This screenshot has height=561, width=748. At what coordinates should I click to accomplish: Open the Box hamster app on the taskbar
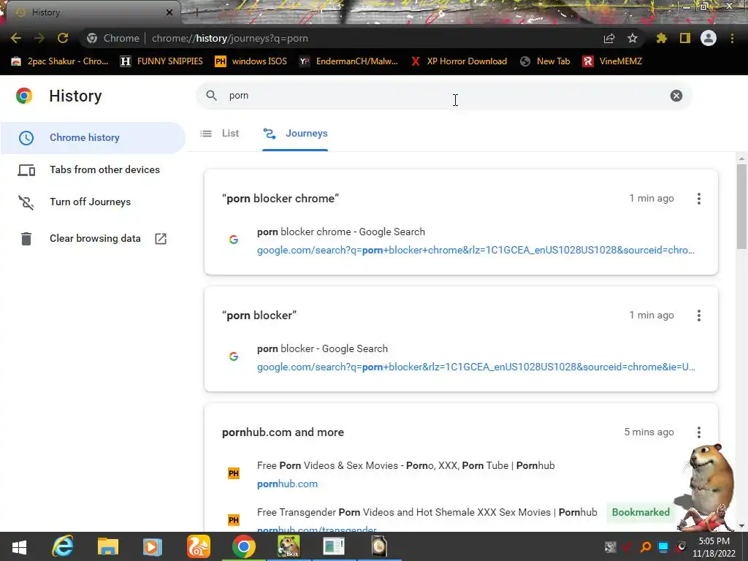pyautogui.click(x=289, y=546)
